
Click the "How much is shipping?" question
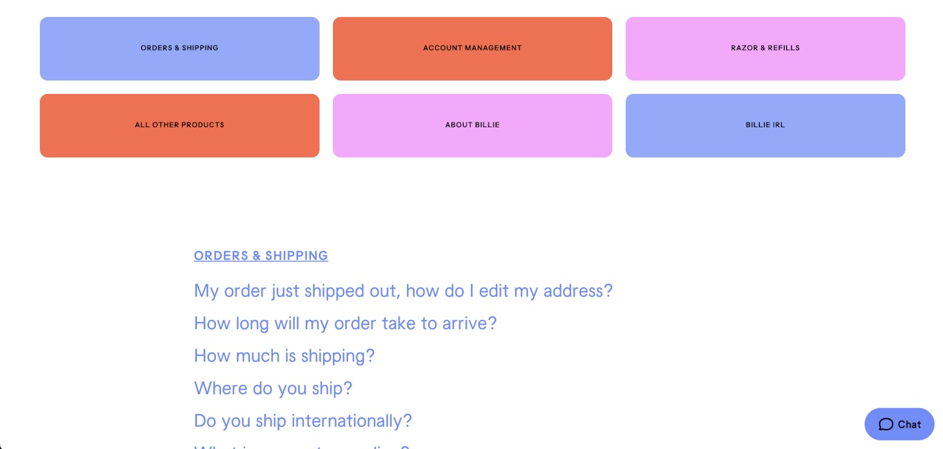[284, 356]
